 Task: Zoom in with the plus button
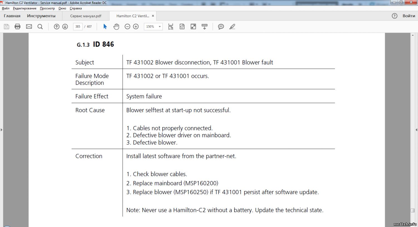tap(136, 27)
